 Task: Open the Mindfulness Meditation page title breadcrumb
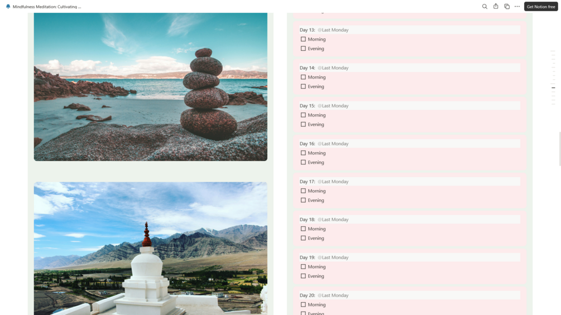(47, 7)
